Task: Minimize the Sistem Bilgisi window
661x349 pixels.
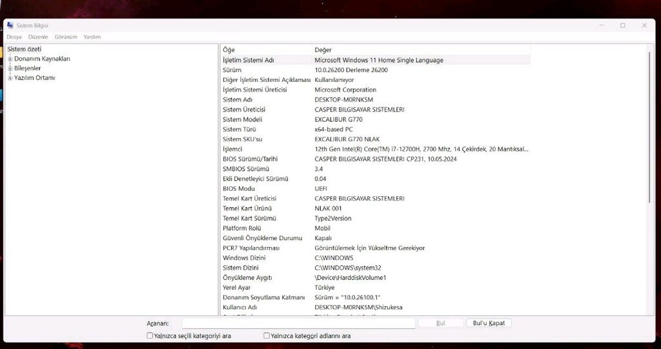Action: click(x=601, y=25)
